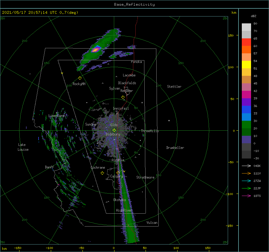The height and width of the screenshot is (252, 269).
Task: Pick the red 60-65 dBZ color swatch
Action: click(246, 42)
